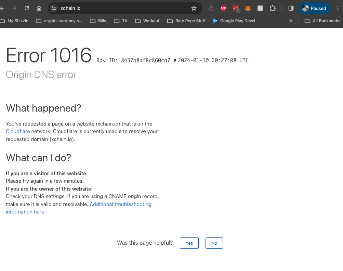
Task: Select the What can I do? heading
Action: click(x=39, y=158)
